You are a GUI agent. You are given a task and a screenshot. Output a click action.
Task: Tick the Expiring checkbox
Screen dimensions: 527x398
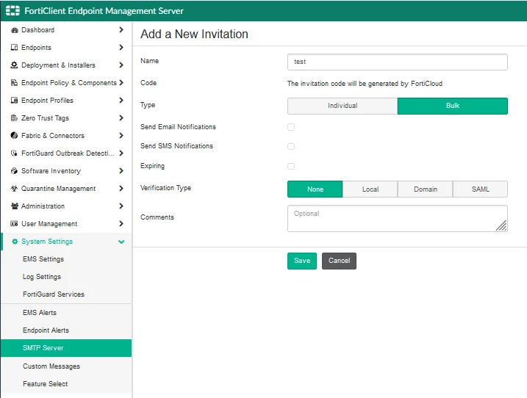[x=291, y=166]
